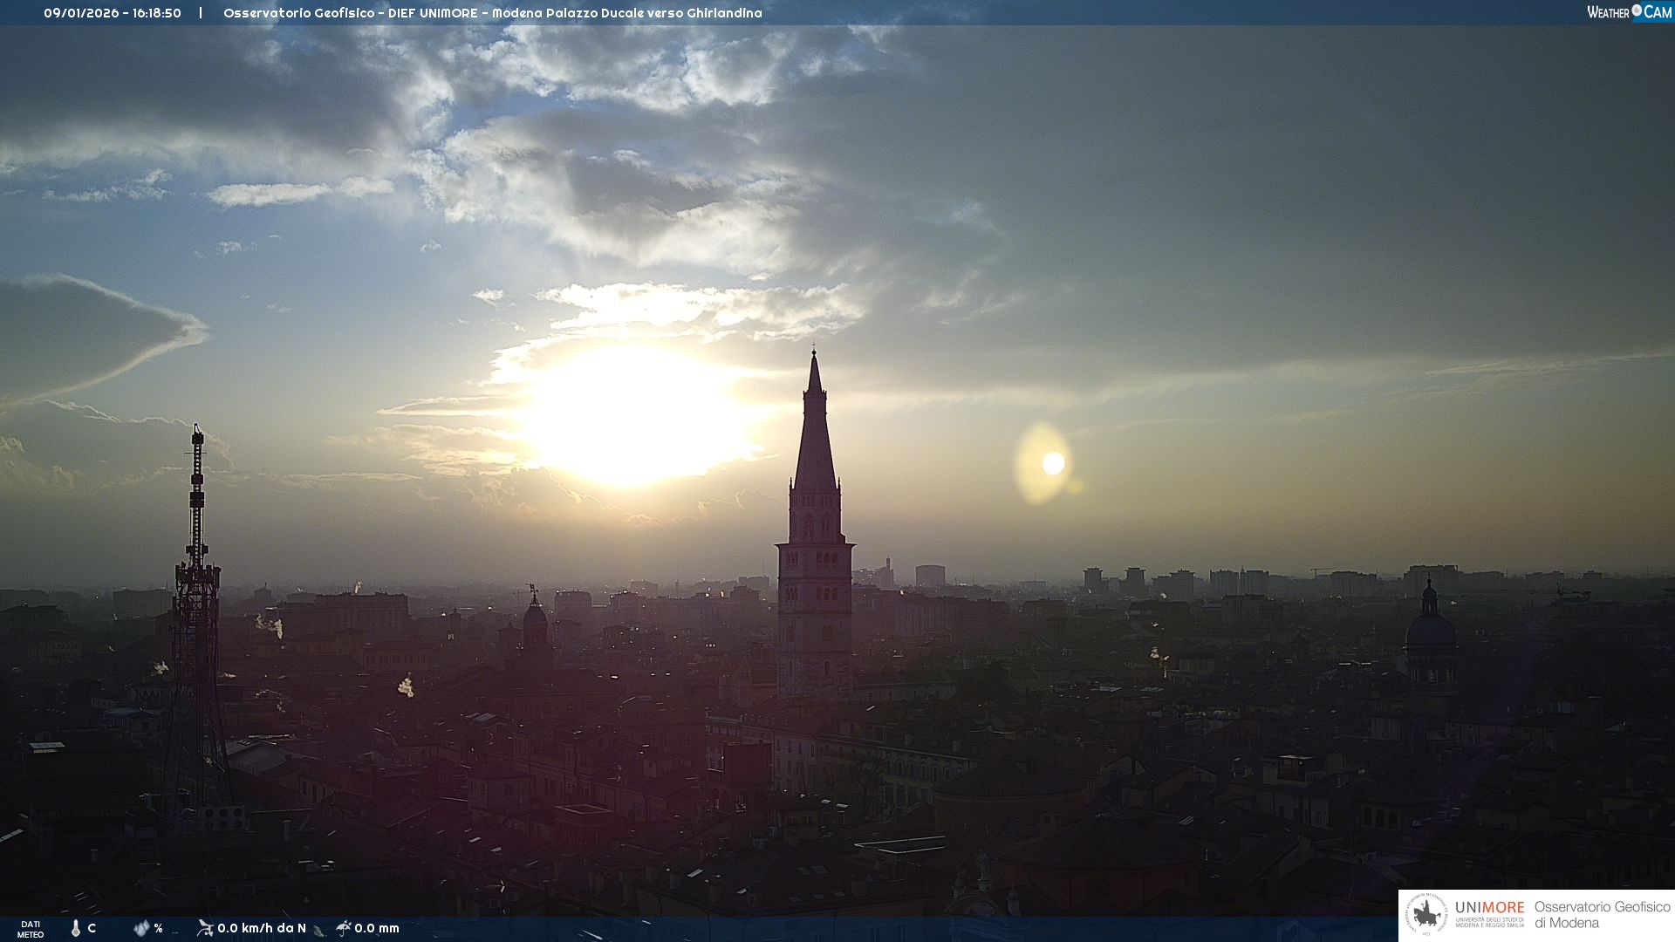Click the wind speed icon
Viewport: 1675px width, 942px height.
205,927
